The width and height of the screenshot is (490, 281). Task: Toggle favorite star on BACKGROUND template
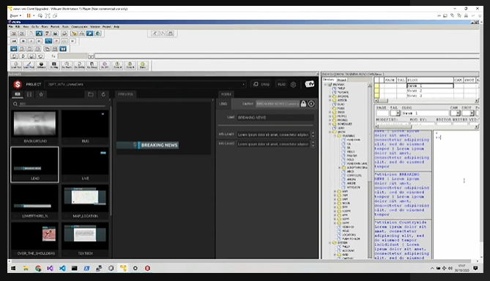pos(15,141)
